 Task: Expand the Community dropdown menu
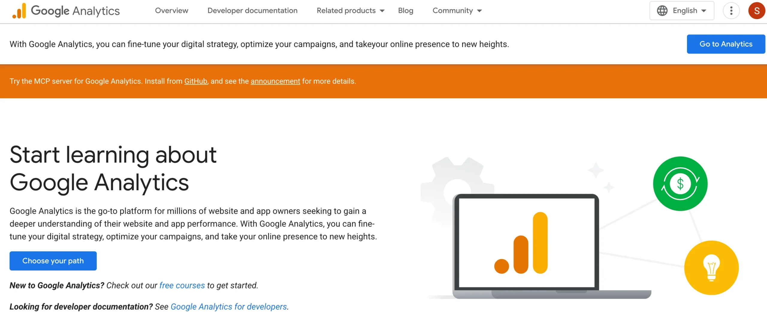tap(457, 10)
